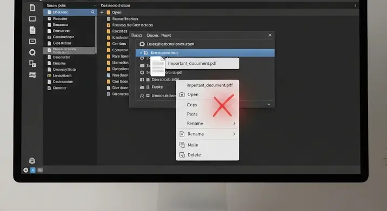
Task: Click the speech bubble icon in the dialog's first row
Action: click(142, 44)
